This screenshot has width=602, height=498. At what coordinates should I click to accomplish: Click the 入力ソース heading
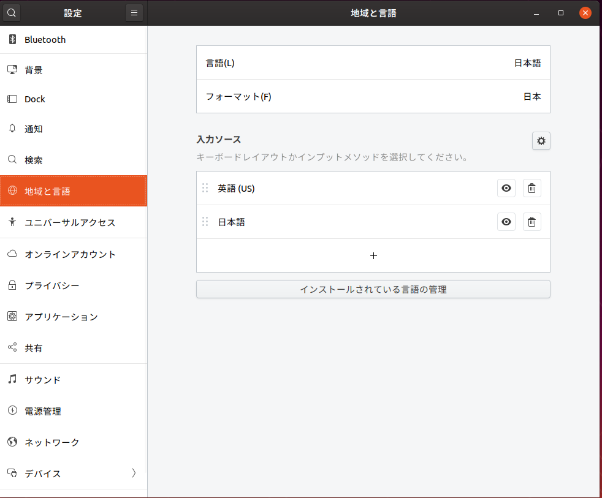pyautogui.click(x=219, y=139)
